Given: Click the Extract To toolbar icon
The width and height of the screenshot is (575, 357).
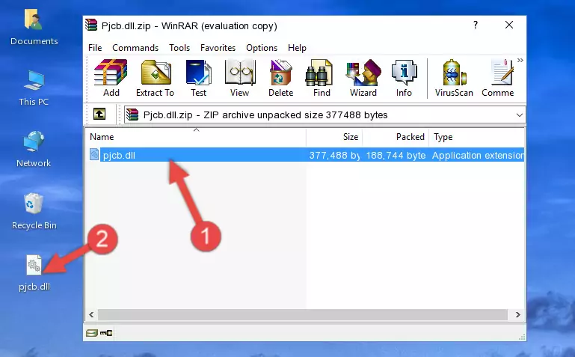Looking at the screenshot, I should click(155, 78).
